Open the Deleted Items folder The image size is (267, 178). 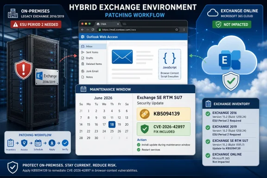point(94,64)
